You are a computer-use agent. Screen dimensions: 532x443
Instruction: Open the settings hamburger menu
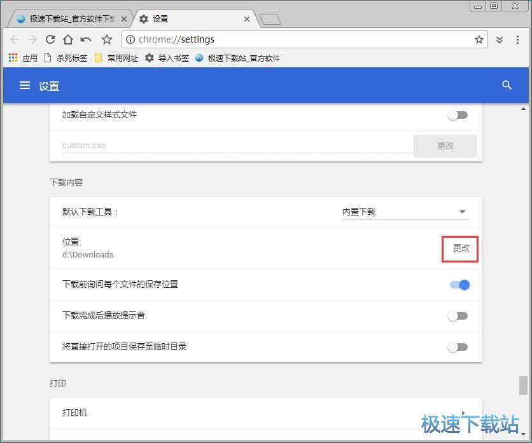pyautogui.click(x=25, y=85)
